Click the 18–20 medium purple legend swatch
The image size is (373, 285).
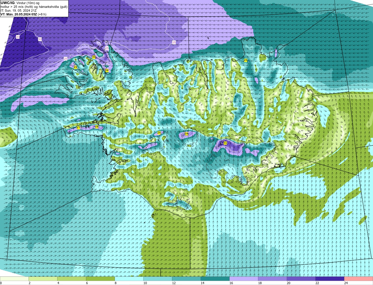(272, 279)
